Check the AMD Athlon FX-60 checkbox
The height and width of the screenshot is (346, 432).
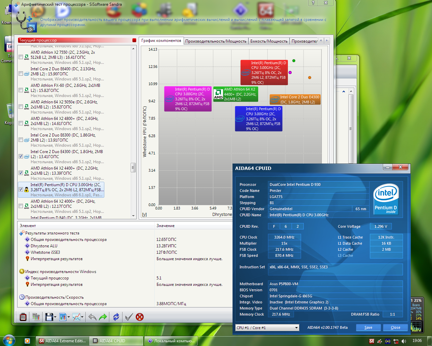pos(21,90)
